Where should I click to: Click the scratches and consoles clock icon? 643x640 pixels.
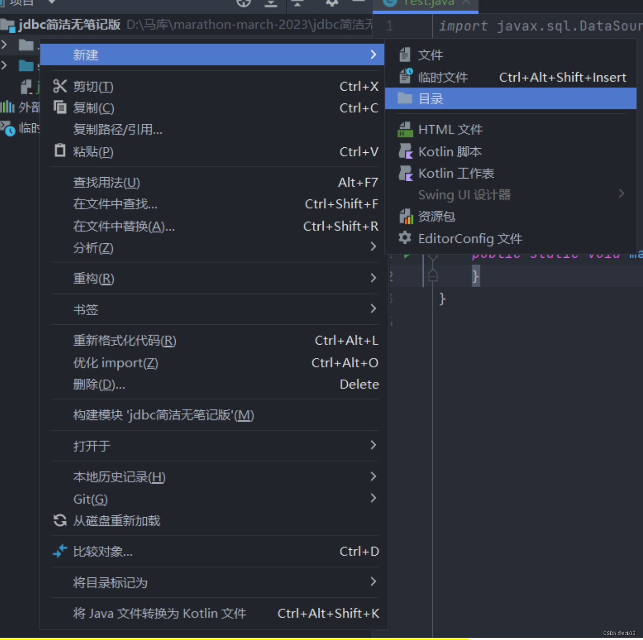click(8, 128)
